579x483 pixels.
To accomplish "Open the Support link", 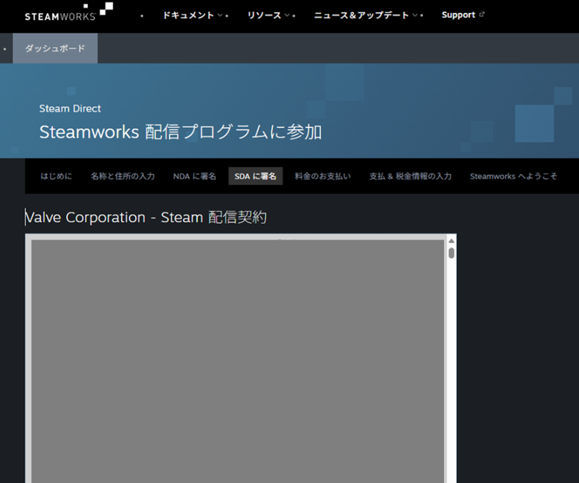I will pos(458,15).
